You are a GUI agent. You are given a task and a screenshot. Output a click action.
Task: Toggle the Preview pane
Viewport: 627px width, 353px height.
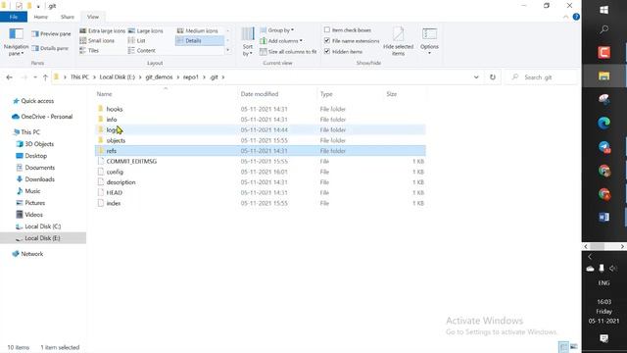[x=51, y=34]
